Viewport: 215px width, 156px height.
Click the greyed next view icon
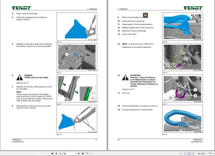point(91,154)
